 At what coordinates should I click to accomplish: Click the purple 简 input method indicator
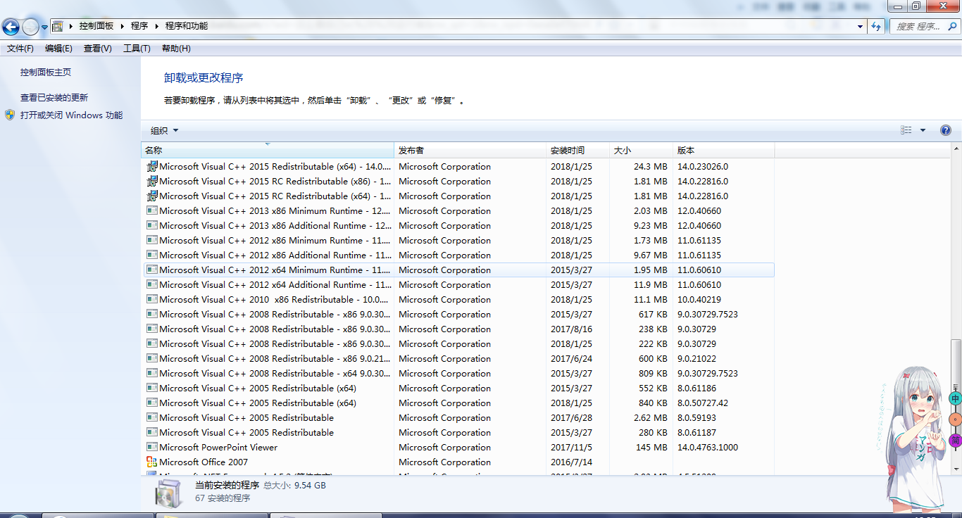tap(955, 441)
